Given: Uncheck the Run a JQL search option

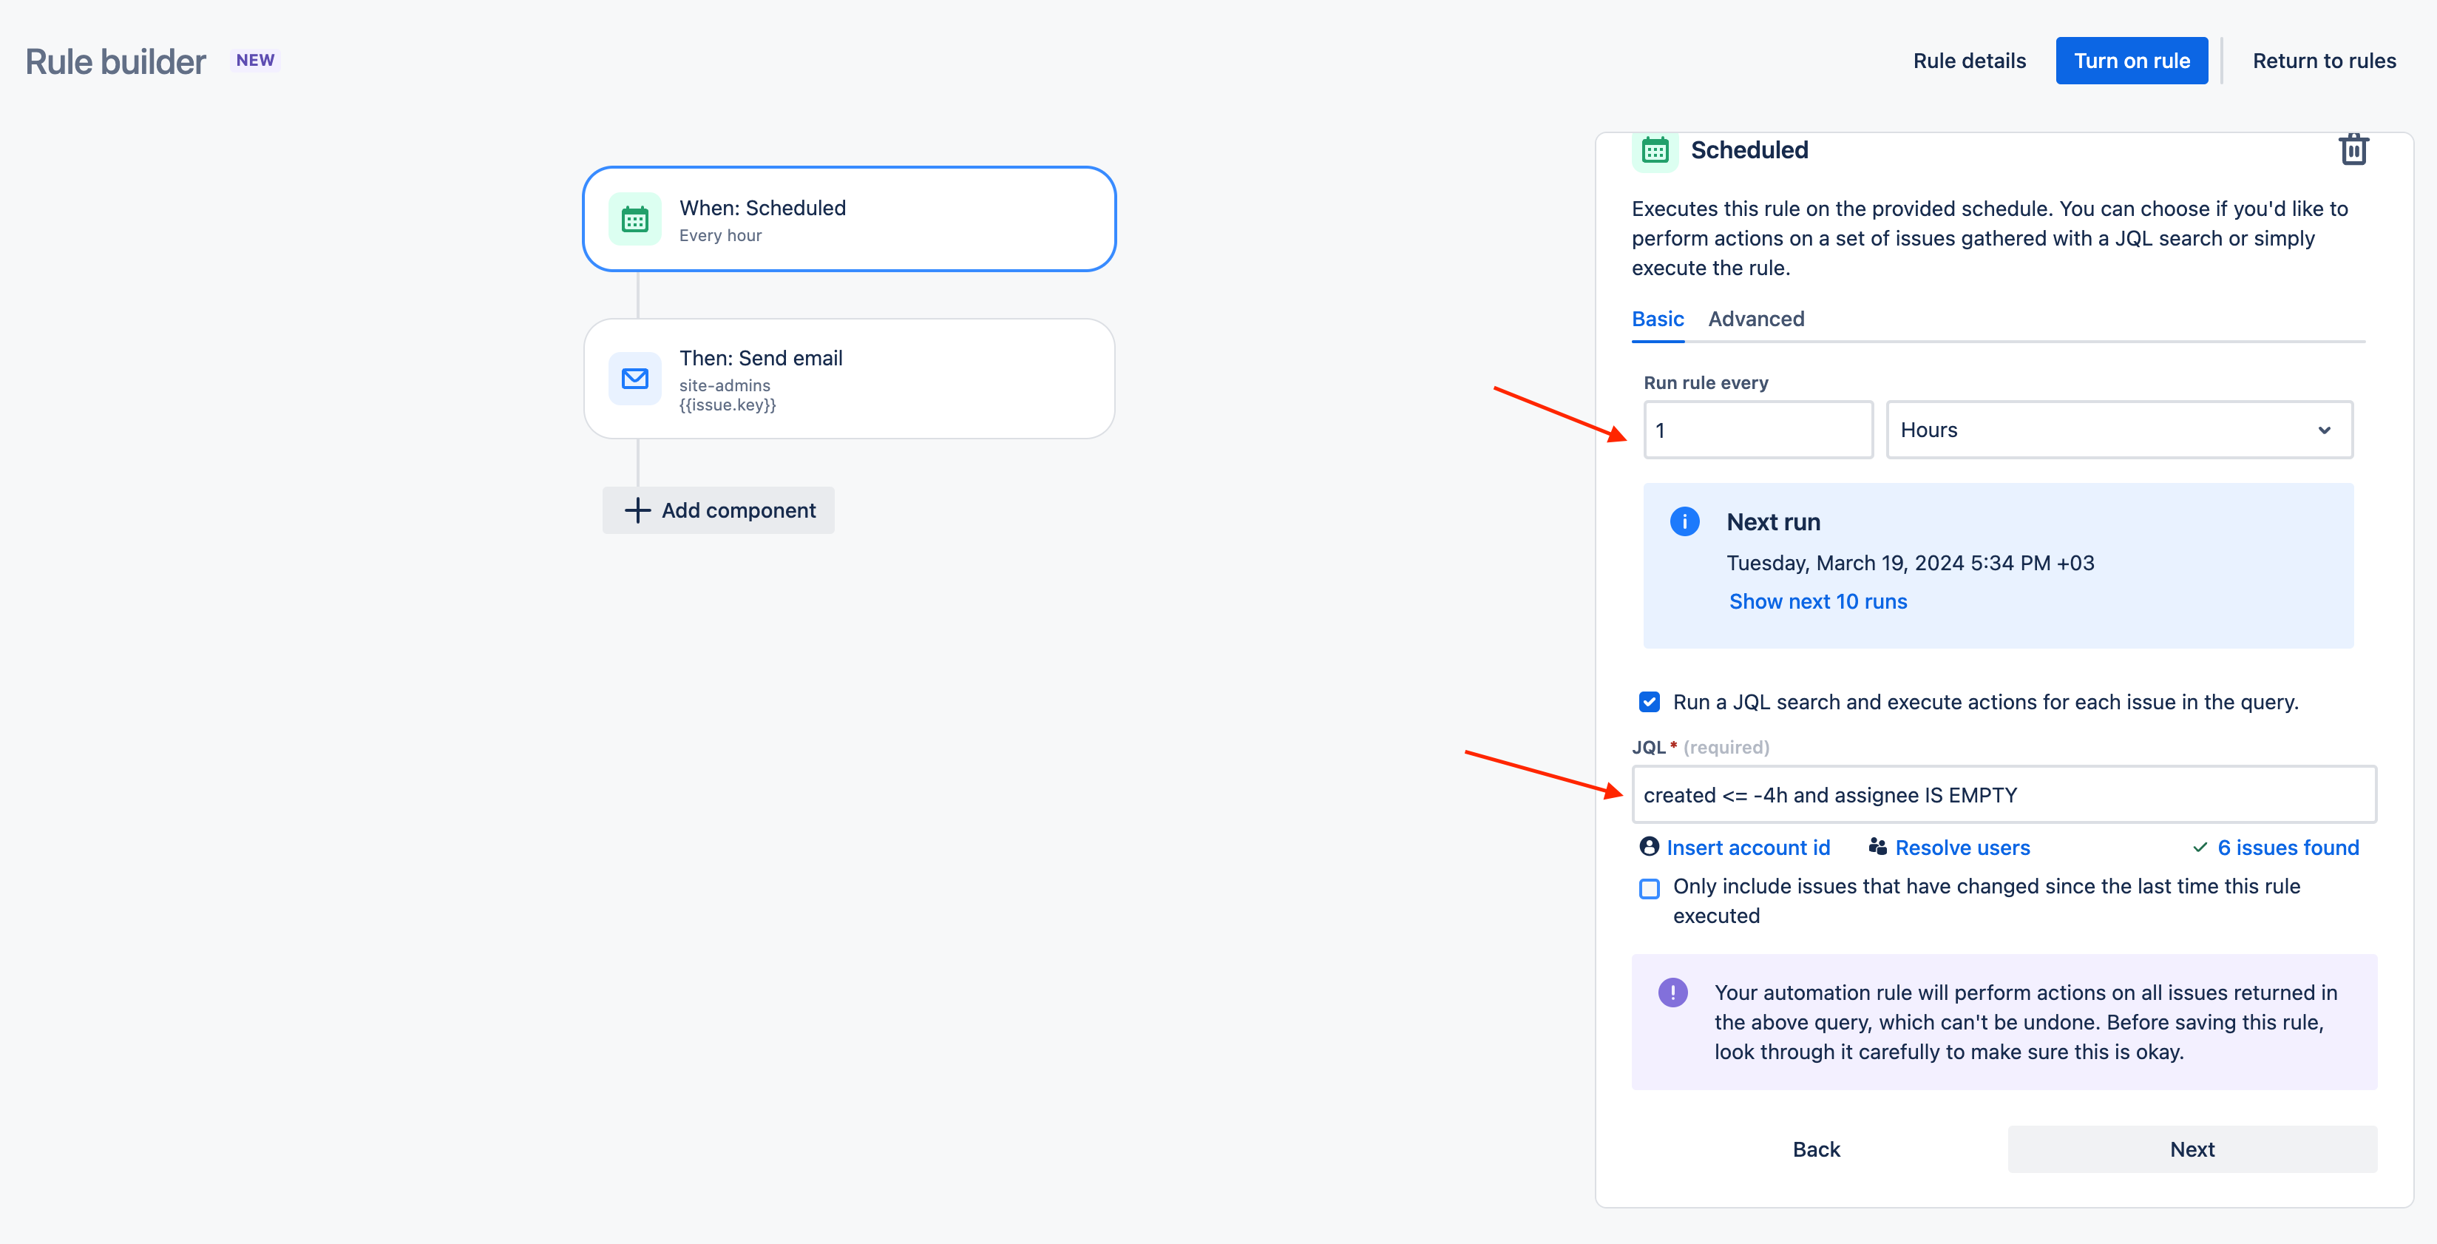Looking at the screenshot, I should pos(1649,701).
